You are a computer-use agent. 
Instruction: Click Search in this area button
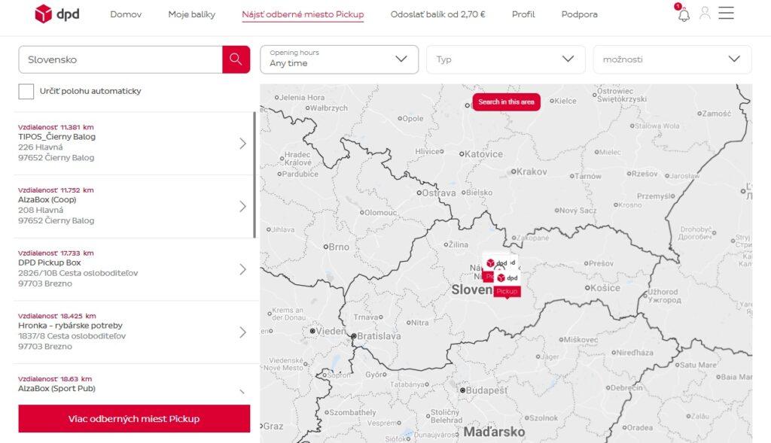(x=507, y=102)
